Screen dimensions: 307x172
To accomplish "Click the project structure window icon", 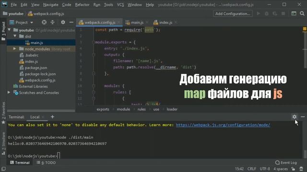I will 294,13.
